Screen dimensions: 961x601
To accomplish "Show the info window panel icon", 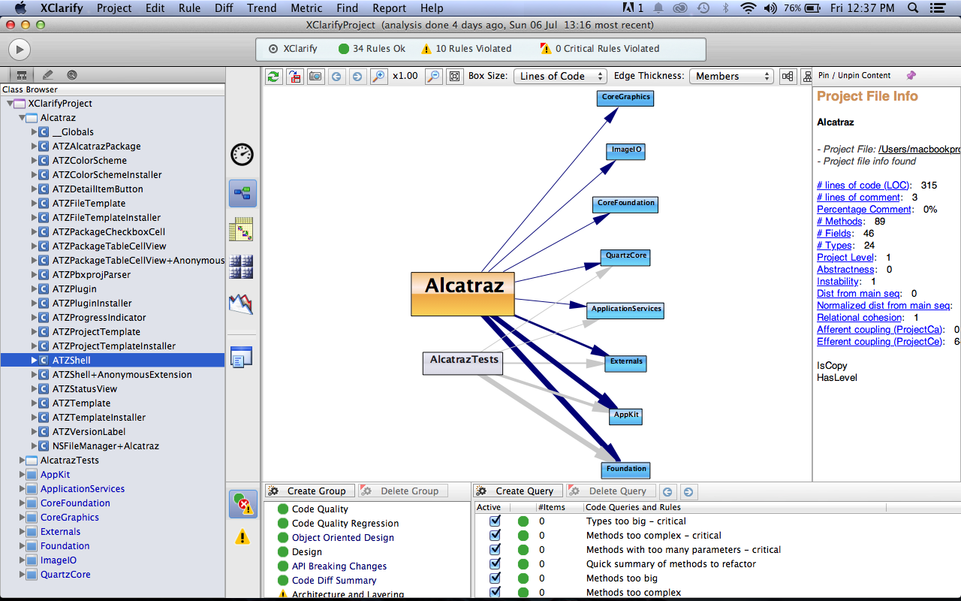I will click(242, 358).
